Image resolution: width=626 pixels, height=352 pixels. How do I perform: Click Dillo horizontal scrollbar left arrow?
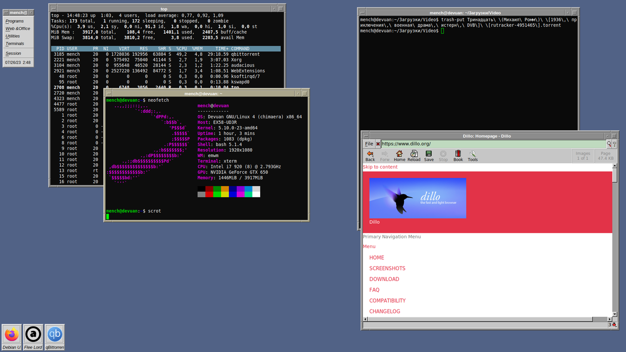(x=365, y=319)
